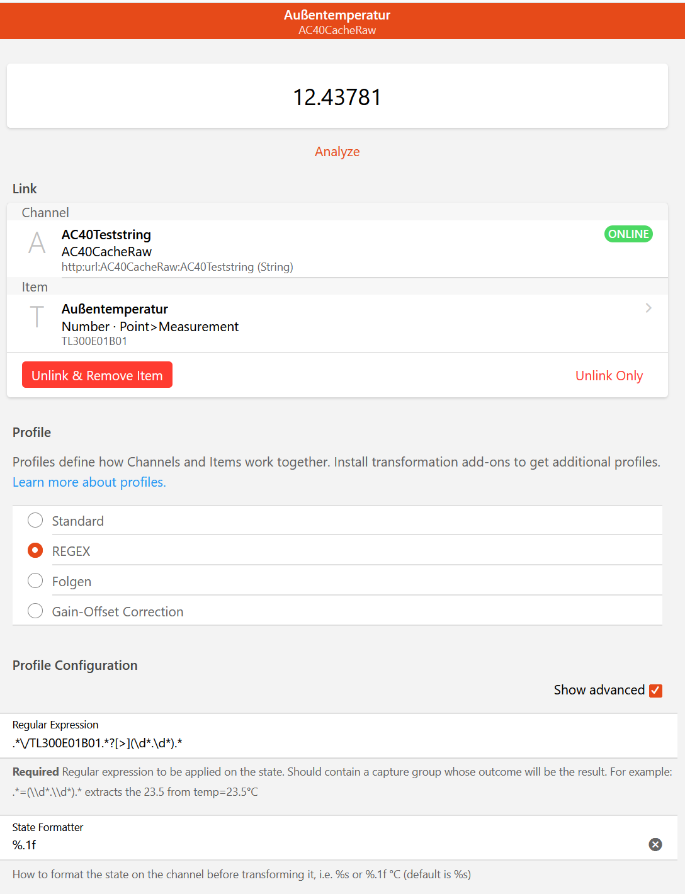Select Gain-Offset Correction profile

coord(35,611)
